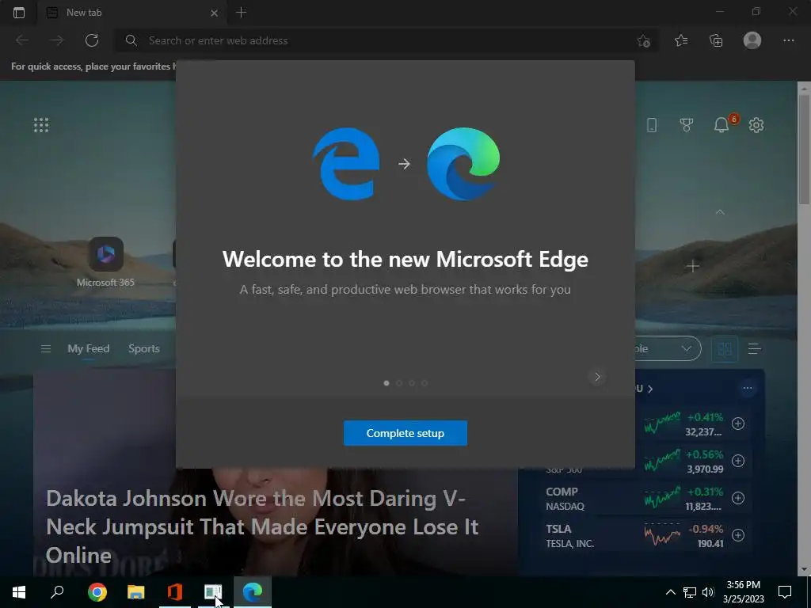
Task: Click the page vertical scrollbar thumb
Action: pyautogui.click(x=804, y=149)
